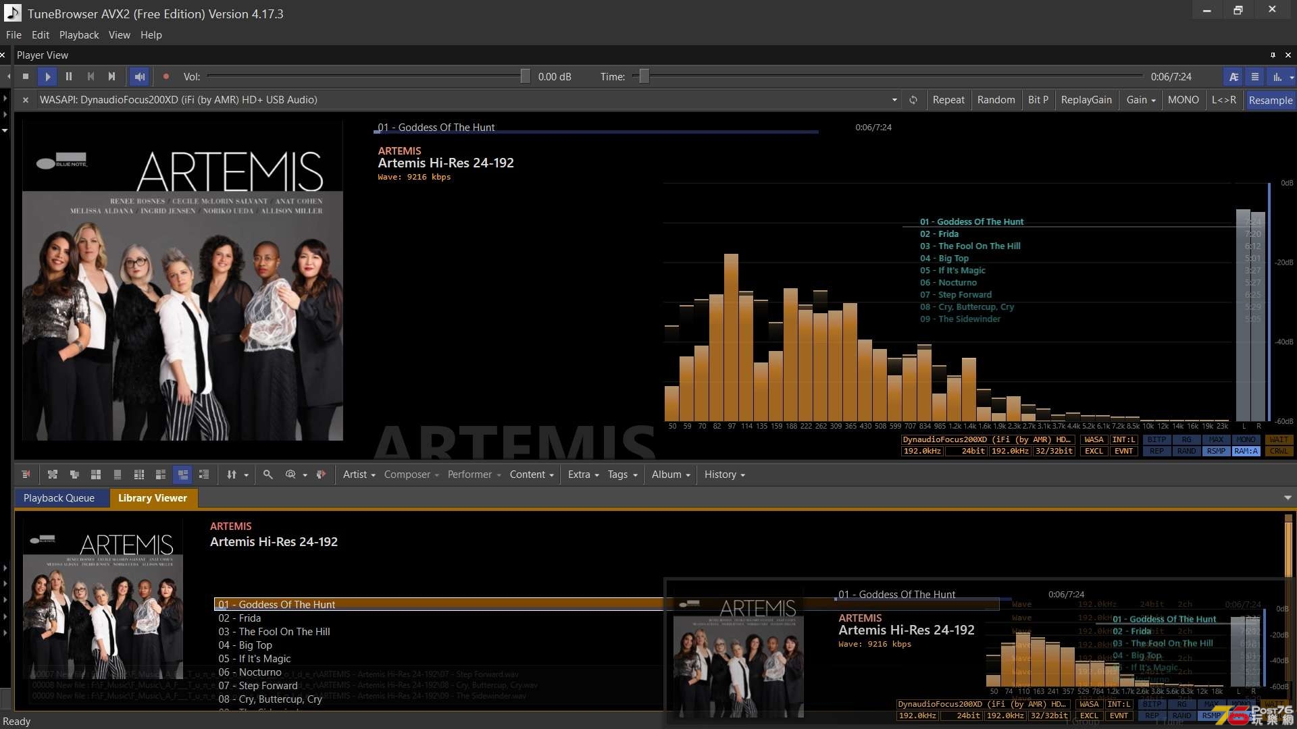Click the refresh device icon
1297x729 pixels.
coord(913,100)
